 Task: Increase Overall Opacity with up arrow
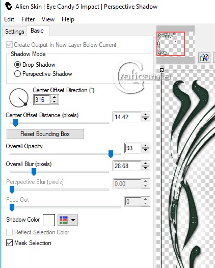(145, 146)
